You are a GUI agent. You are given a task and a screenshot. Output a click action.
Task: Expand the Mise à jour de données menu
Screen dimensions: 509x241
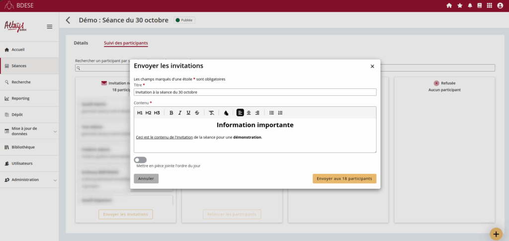tap(55, 131)
